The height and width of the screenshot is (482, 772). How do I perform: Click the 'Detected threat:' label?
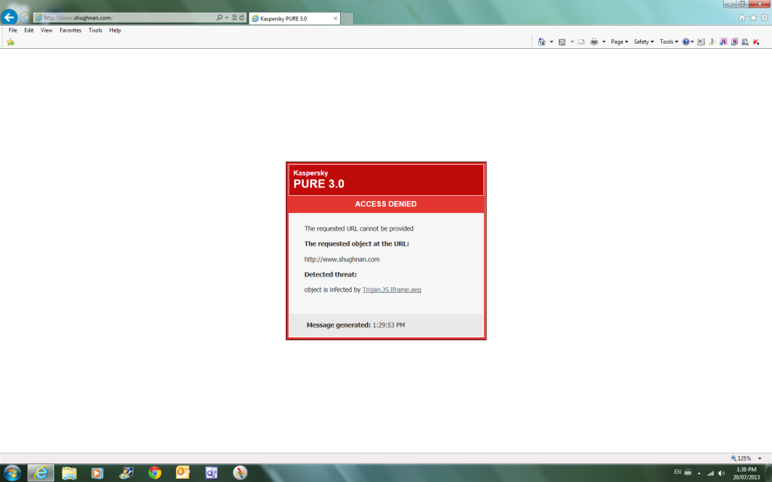330,274
